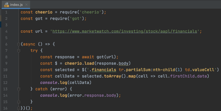
Task: Click line number 1 in the gutter
Action: (6, 12)
